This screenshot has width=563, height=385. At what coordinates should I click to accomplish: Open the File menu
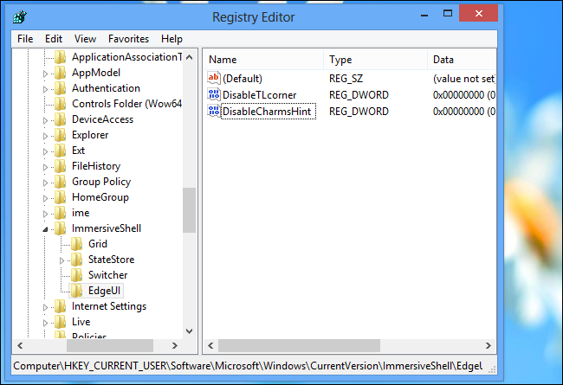[x=25, y=39]
